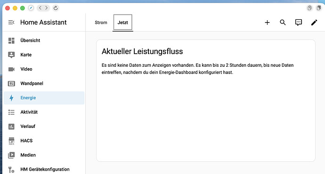Click the Medien play icon
Screen dimensions: 325x174
[11, 155]
